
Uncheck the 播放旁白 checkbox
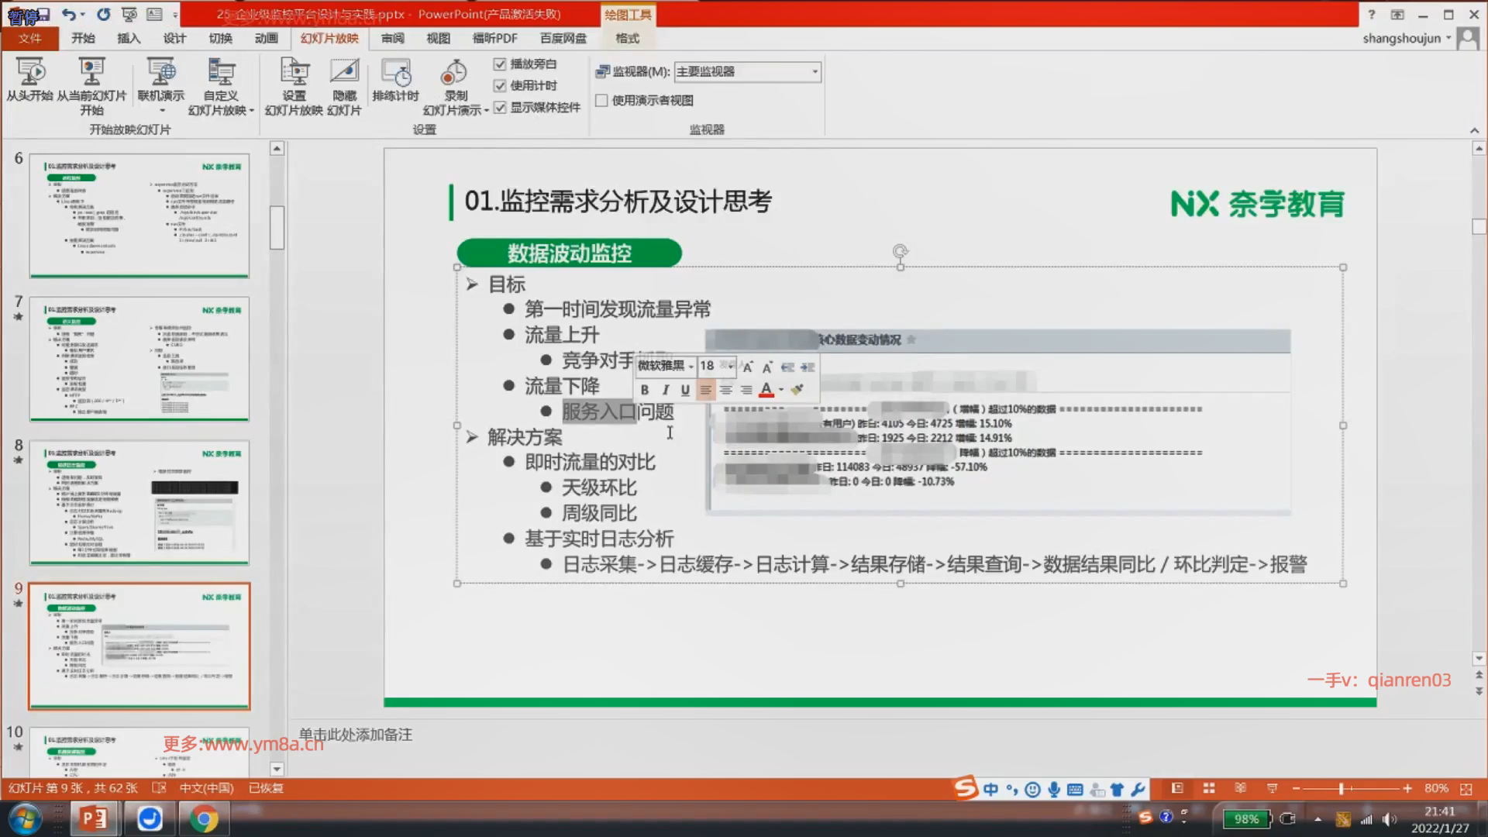coord(500,64)
